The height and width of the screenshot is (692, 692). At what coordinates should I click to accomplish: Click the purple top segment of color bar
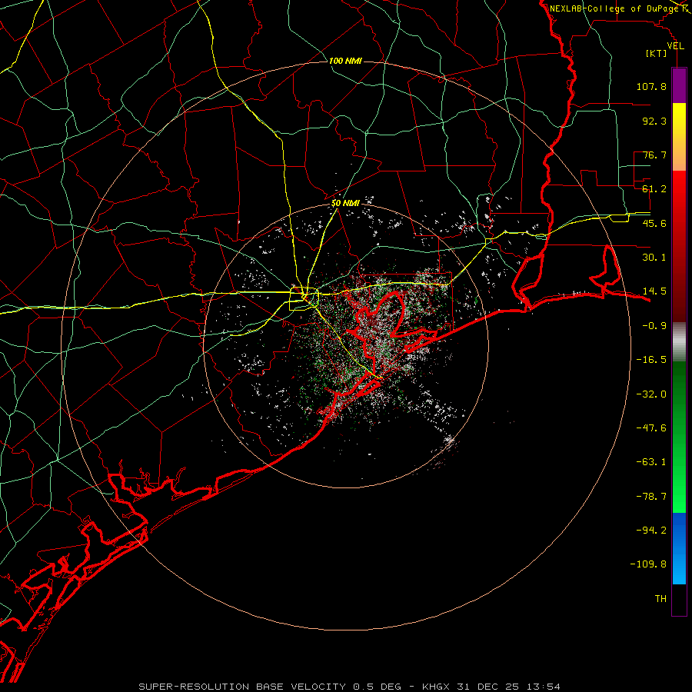(679, 85)
